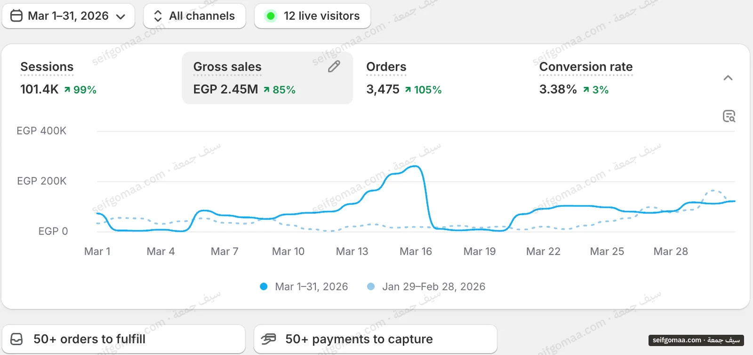Click the Conversion rate 3% change value
This screenshot has height=355, width=753.
coord(601,90)
